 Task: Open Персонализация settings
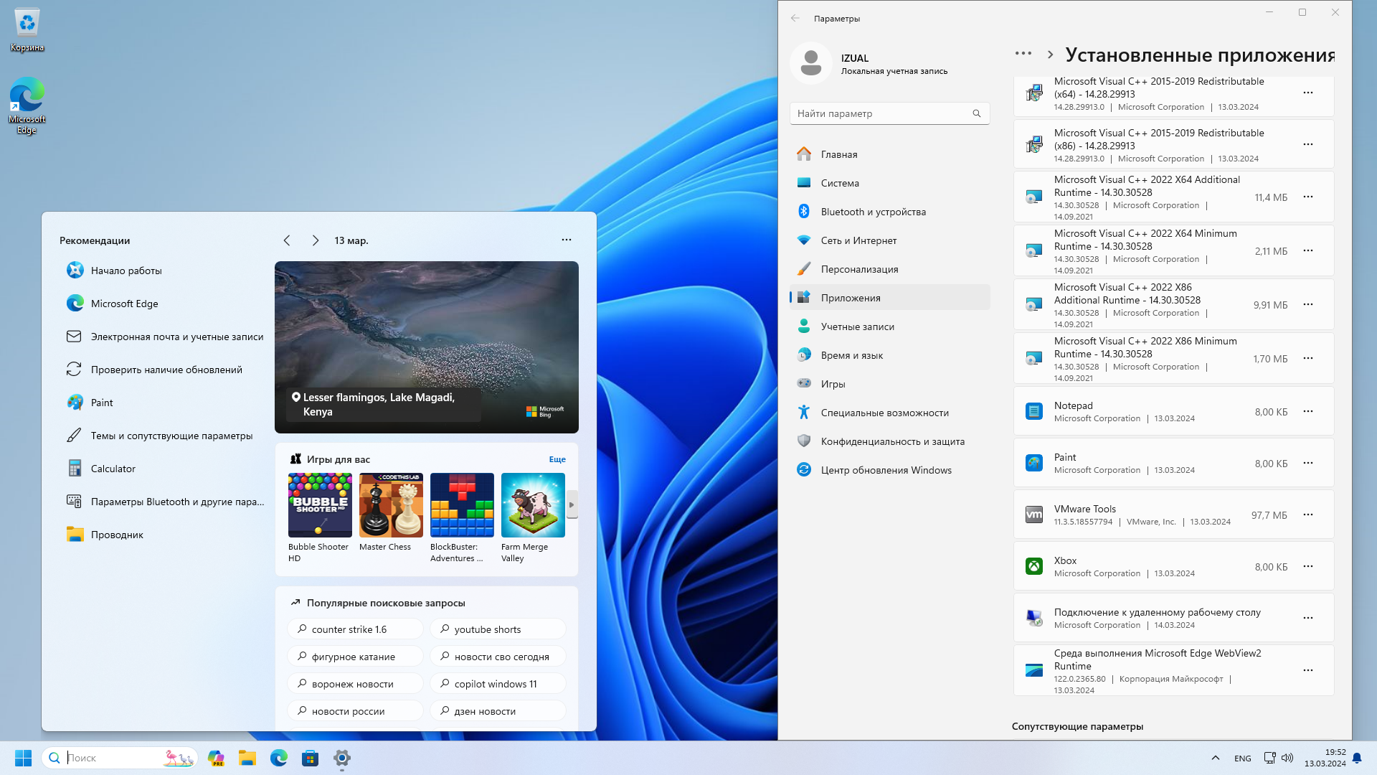point(889,269)
